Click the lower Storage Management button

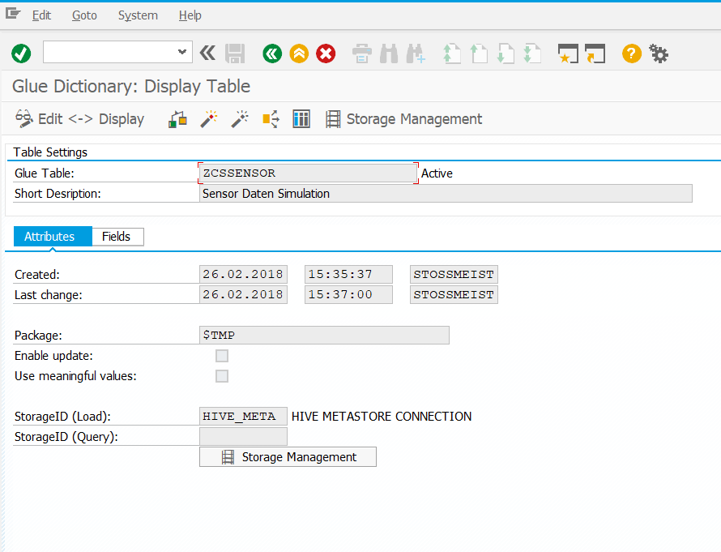tap(288, 457)
